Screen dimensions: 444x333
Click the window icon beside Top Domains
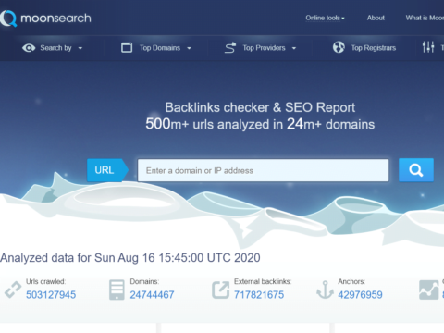pyautogui.click(x=127, y=48)
